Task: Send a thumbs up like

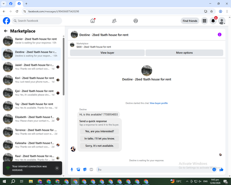Action: tap(221, 170)
